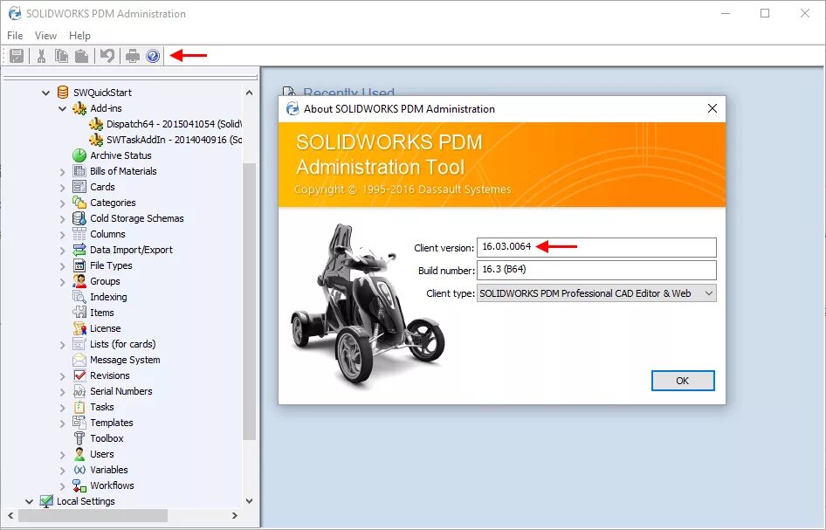Collapse the SWQuickStart vault node
The width and height of the screenshot is (826, 530).
(45, 93)
